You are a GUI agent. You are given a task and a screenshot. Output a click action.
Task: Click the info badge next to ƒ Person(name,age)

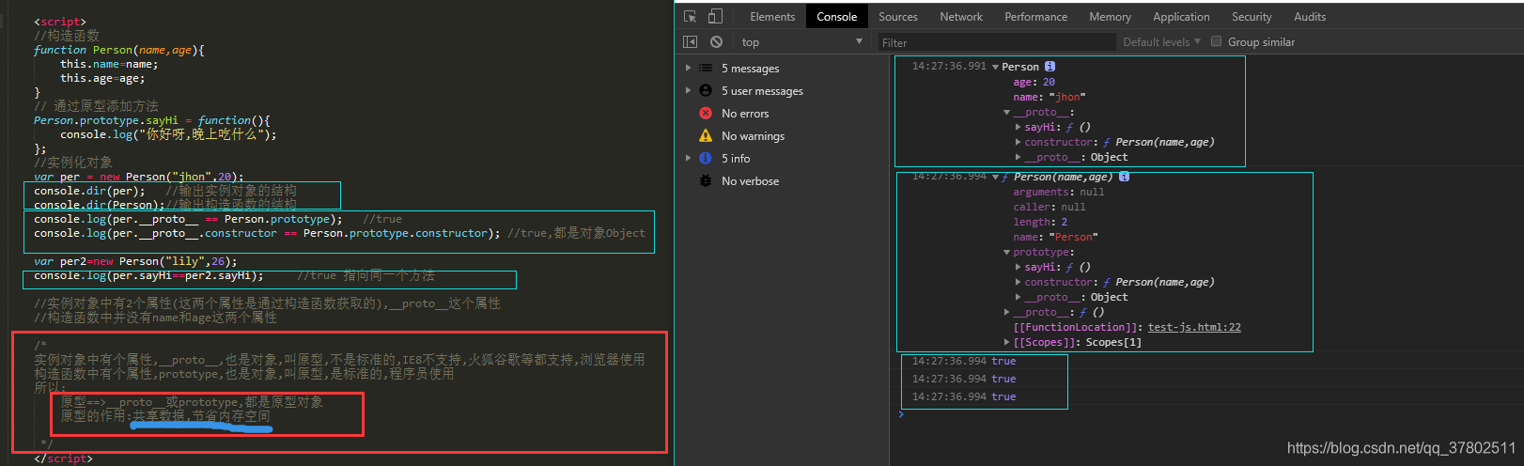pyautogui.click(x=1124, y=177)
